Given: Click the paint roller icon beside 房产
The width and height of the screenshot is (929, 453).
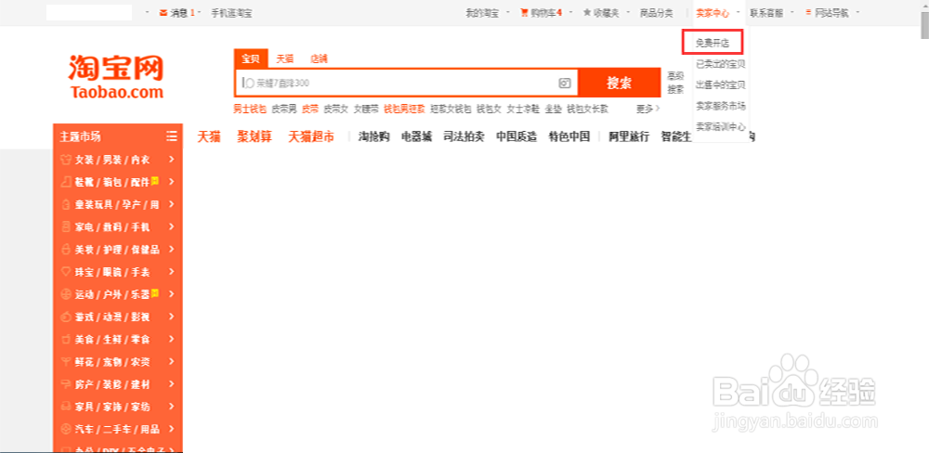Looking at the screenshot, I should [x=66, y=384].
